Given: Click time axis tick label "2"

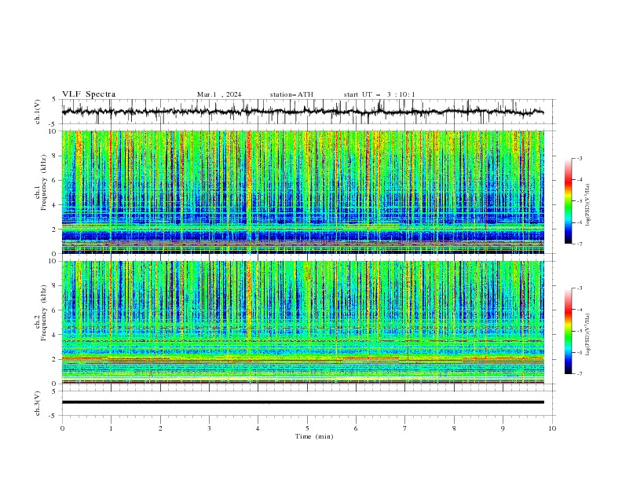Looking at the screenshot, I should [x=160, y=428].
